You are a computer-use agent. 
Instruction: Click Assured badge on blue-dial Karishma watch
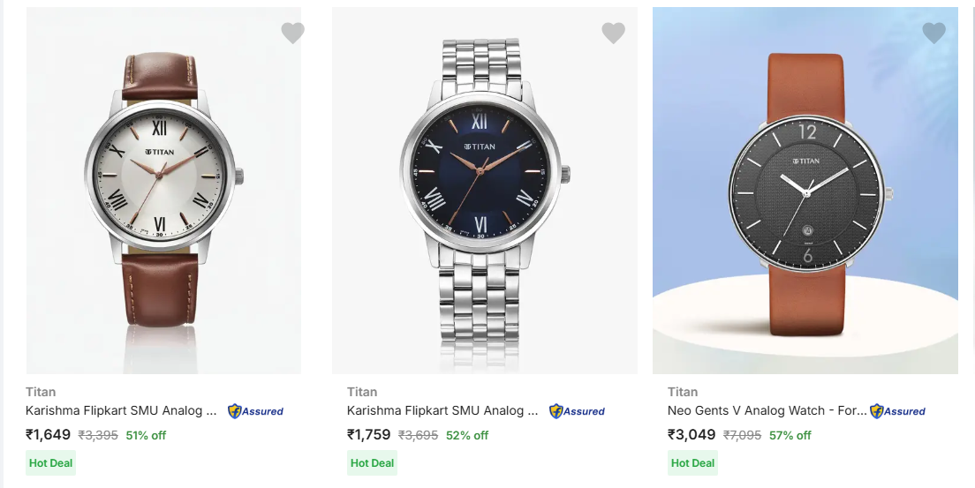tap(578, 411)
